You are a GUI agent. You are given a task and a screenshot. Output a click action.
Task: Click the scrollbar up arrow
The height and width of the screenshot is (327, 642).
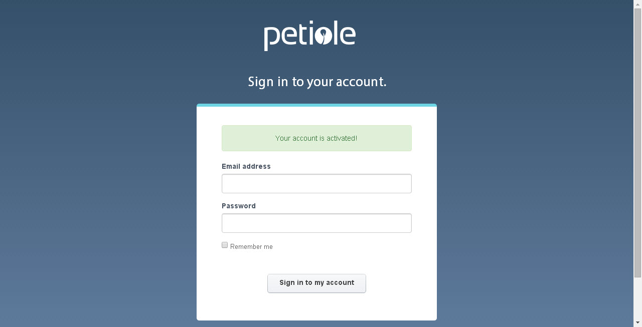coord(637,4)
